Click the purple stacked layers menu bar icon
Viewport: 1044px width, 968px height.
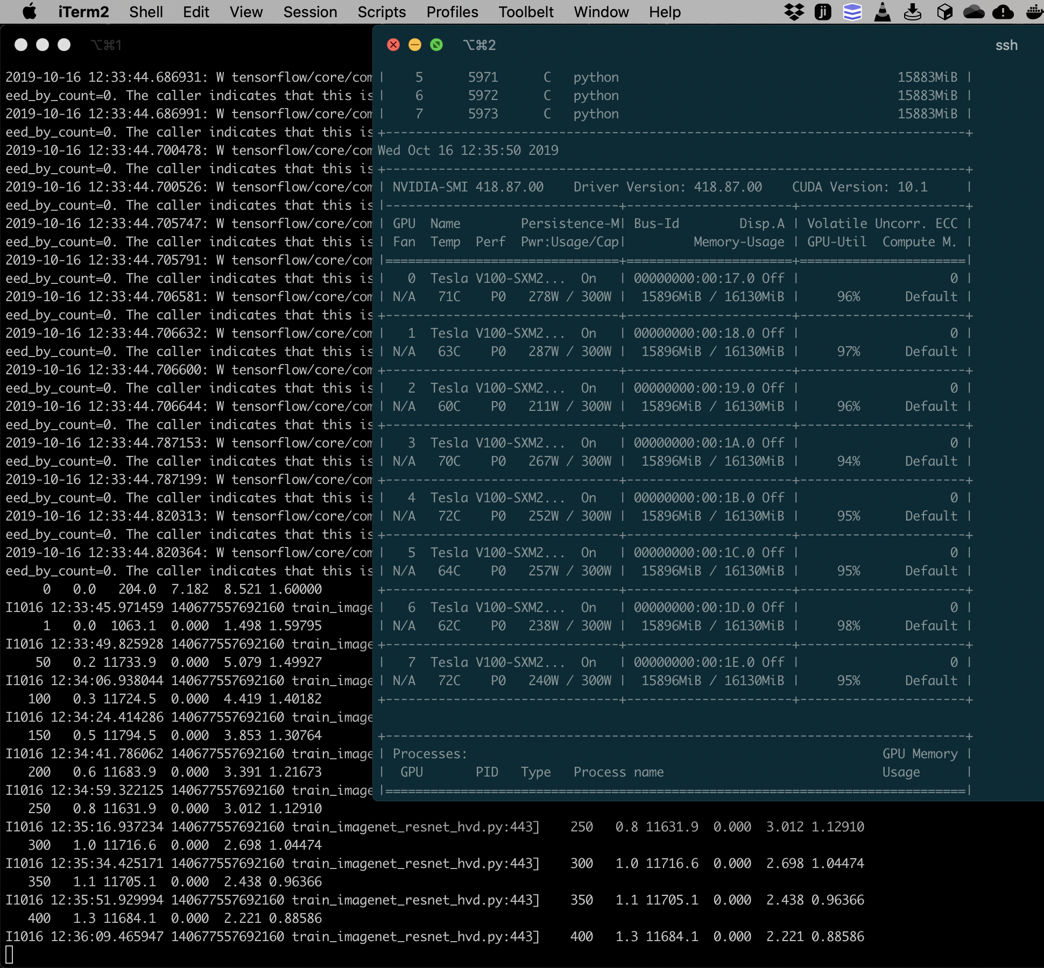coord(852,12)
